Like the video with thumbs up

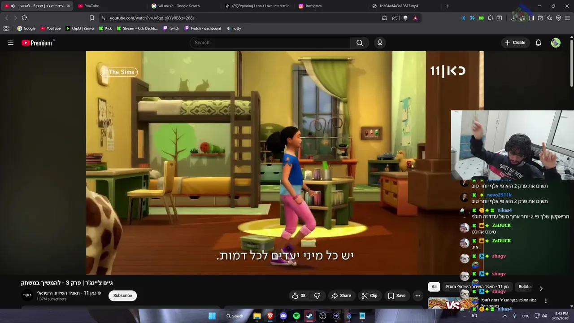299,296
